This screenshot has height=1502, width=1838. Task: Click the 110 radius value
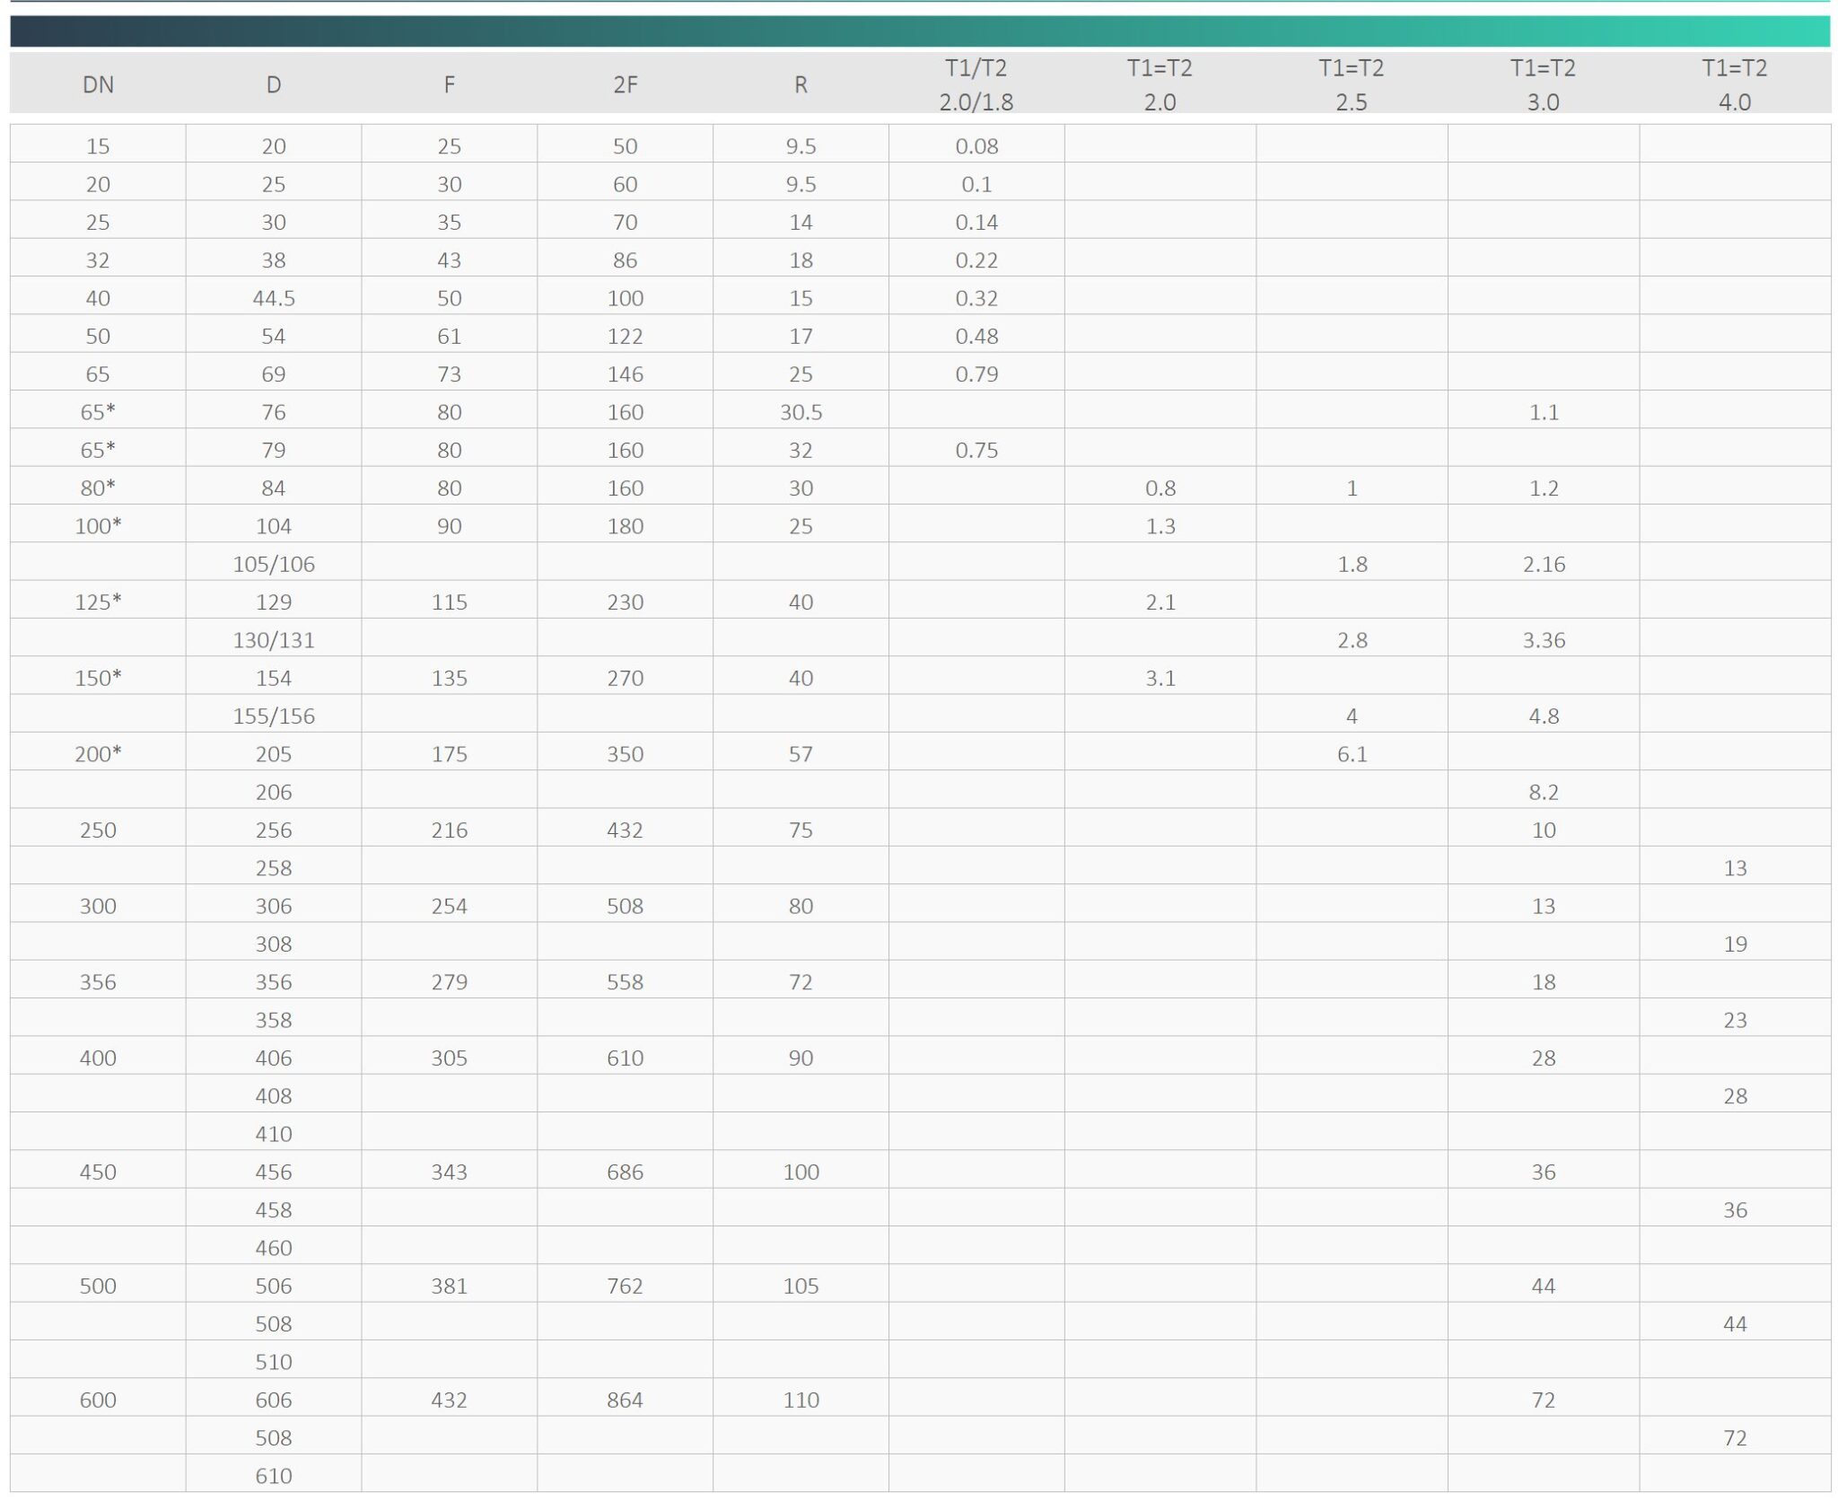click(x=801, y=1400)
